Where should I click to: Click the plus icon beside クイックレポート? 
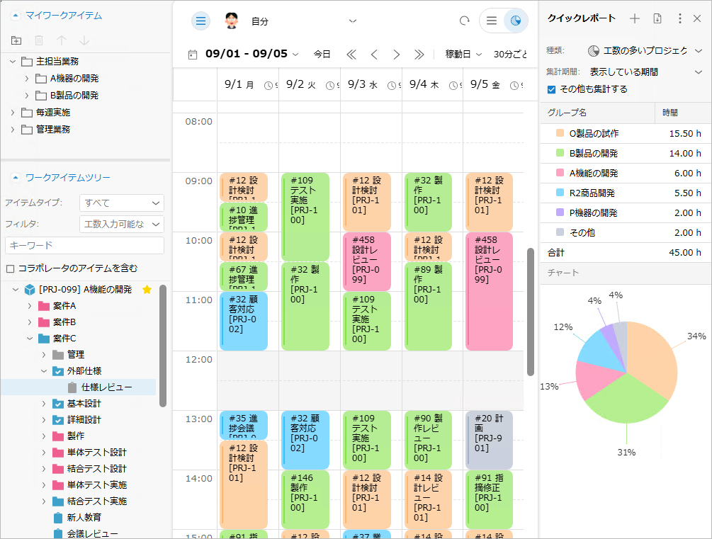click(x=635, y=18)
